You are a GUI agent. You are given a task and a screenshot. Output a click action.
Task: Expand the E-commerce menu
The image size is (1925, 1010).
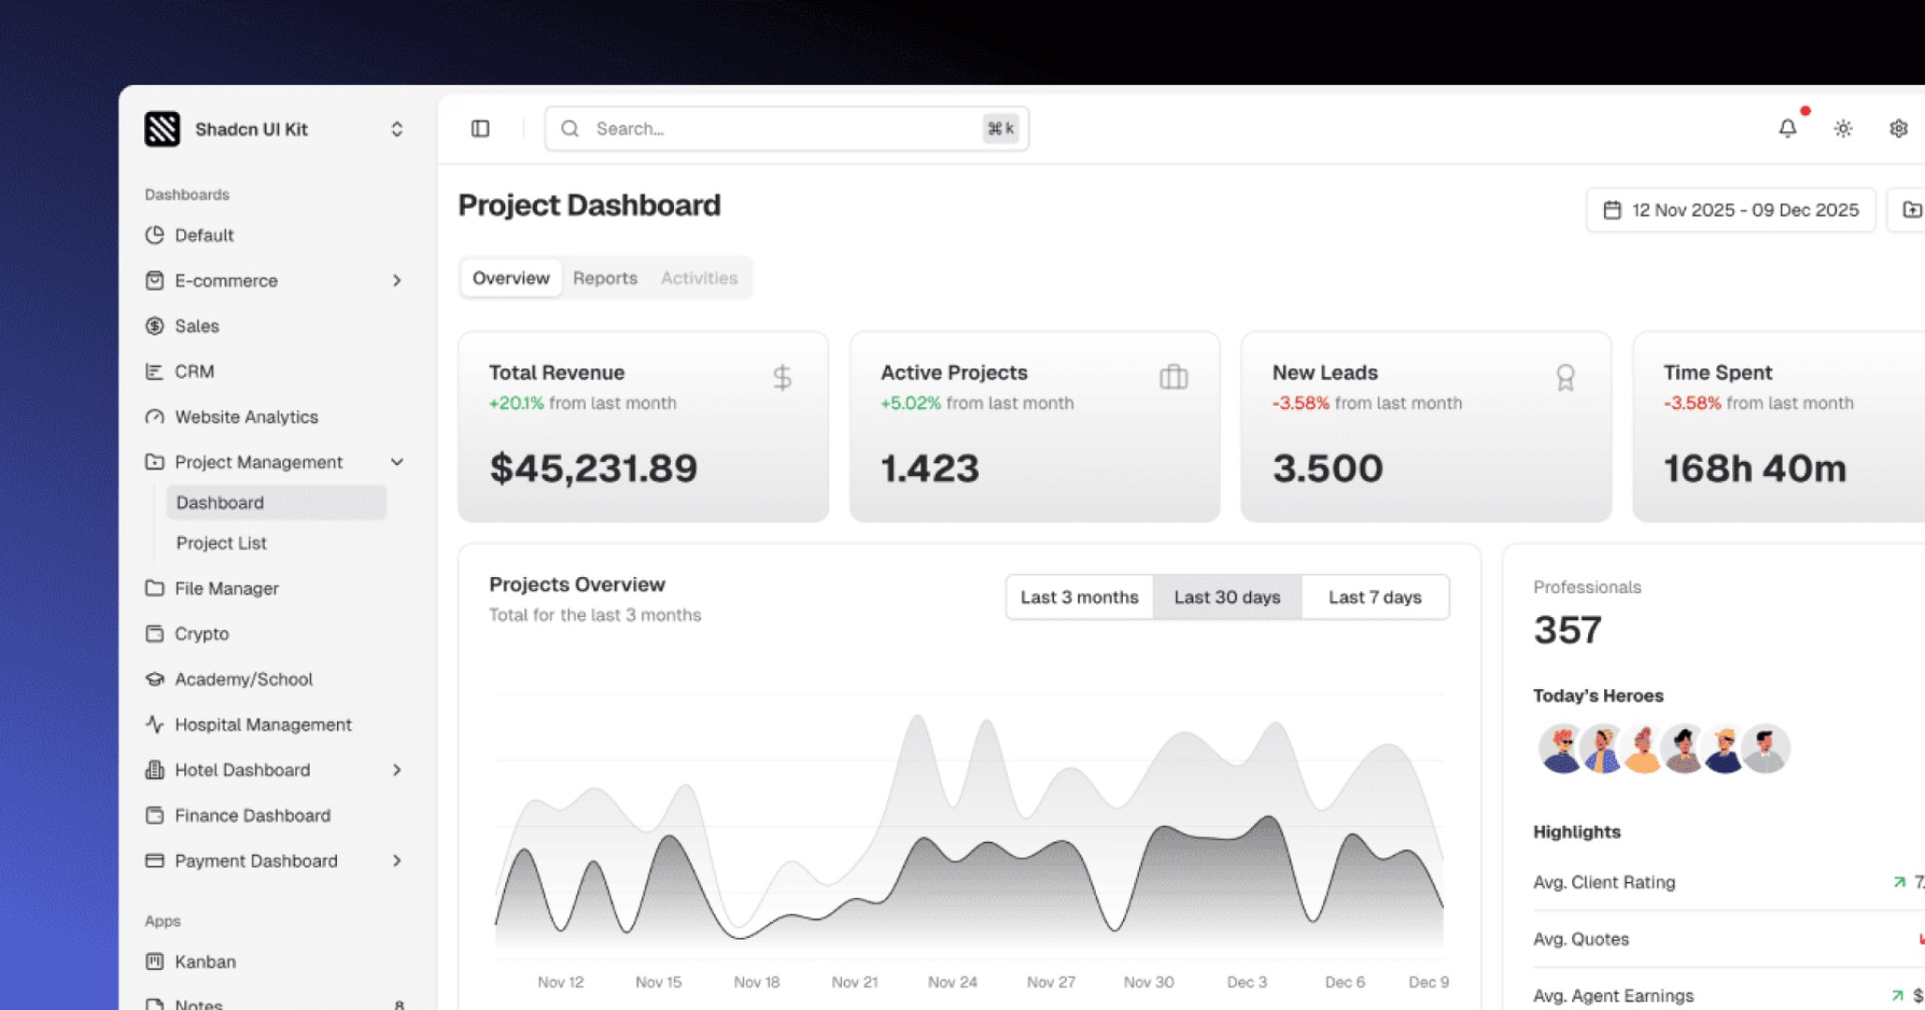point(398,281)
